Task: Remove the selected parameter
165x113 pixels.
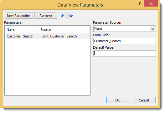Action: tap(46, 16)
